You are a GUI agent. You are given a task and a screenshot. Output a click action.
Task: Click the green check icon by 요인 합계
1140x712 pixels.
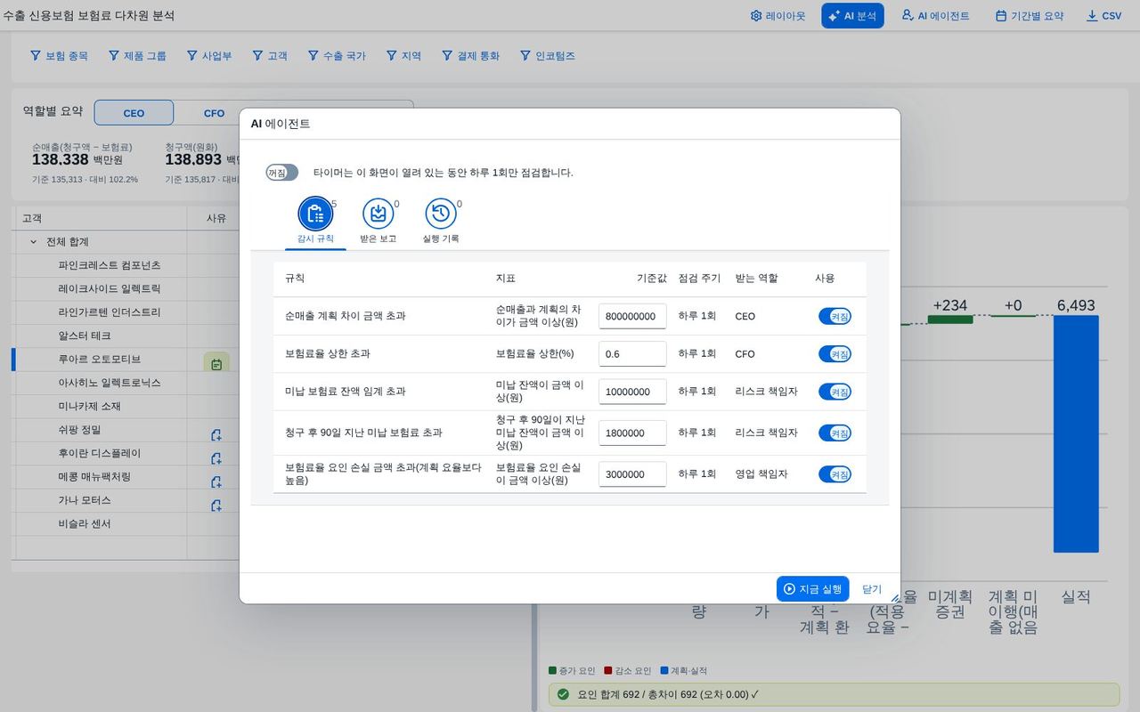click(x=563, y=694)
